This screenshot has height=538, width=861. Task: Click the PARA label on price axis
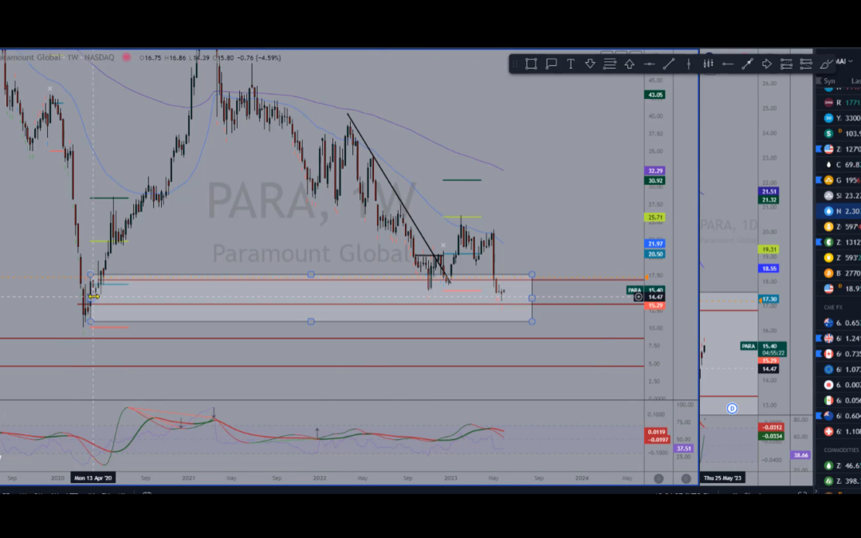point(635,290)
